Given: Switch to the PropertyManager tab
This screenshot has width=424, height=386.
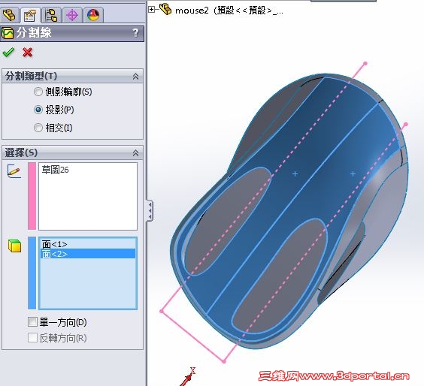Looking at the screenshot, I should pos(30,15).
